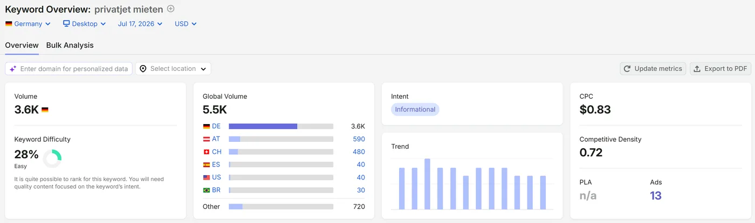Open the ES country link
Viewport: 755px width, 223px height.
(x=216, y=164)
